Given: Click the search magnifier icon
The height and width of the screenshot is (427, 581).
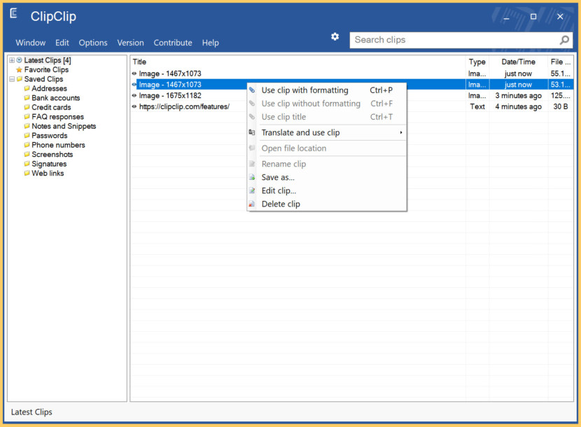Looking at the screenshot, I should tap(564, 40).
